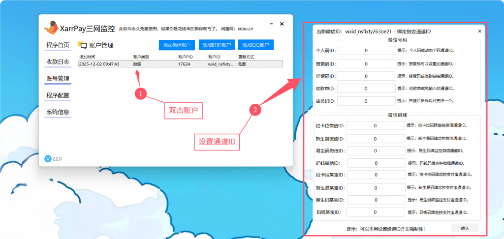
Task: Click the 账户管理 heading text
Action: (101, 46)
